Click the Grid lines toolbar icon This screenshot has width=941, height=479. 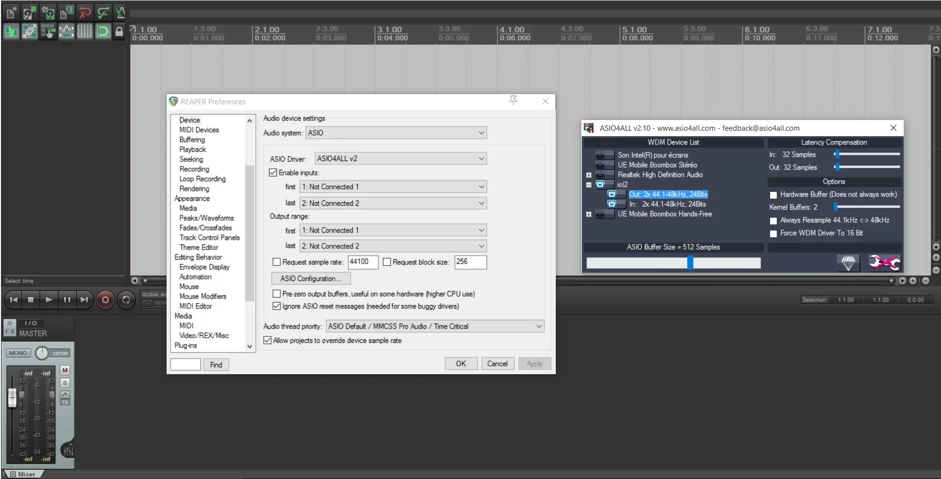pyautogui.click(x=84, y=32)
